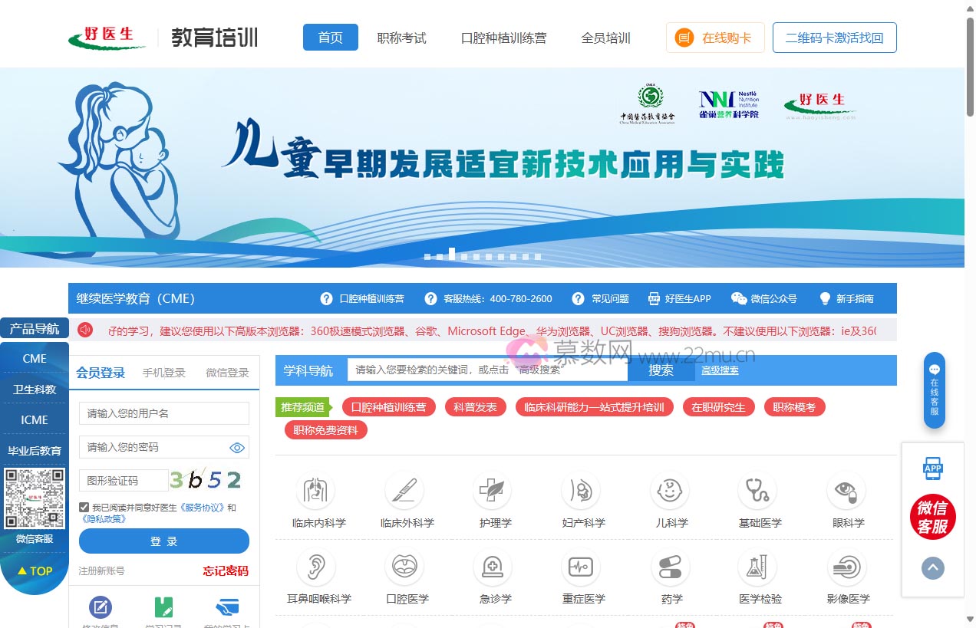Open the 护理学 category icon

(x=493, y=491)
